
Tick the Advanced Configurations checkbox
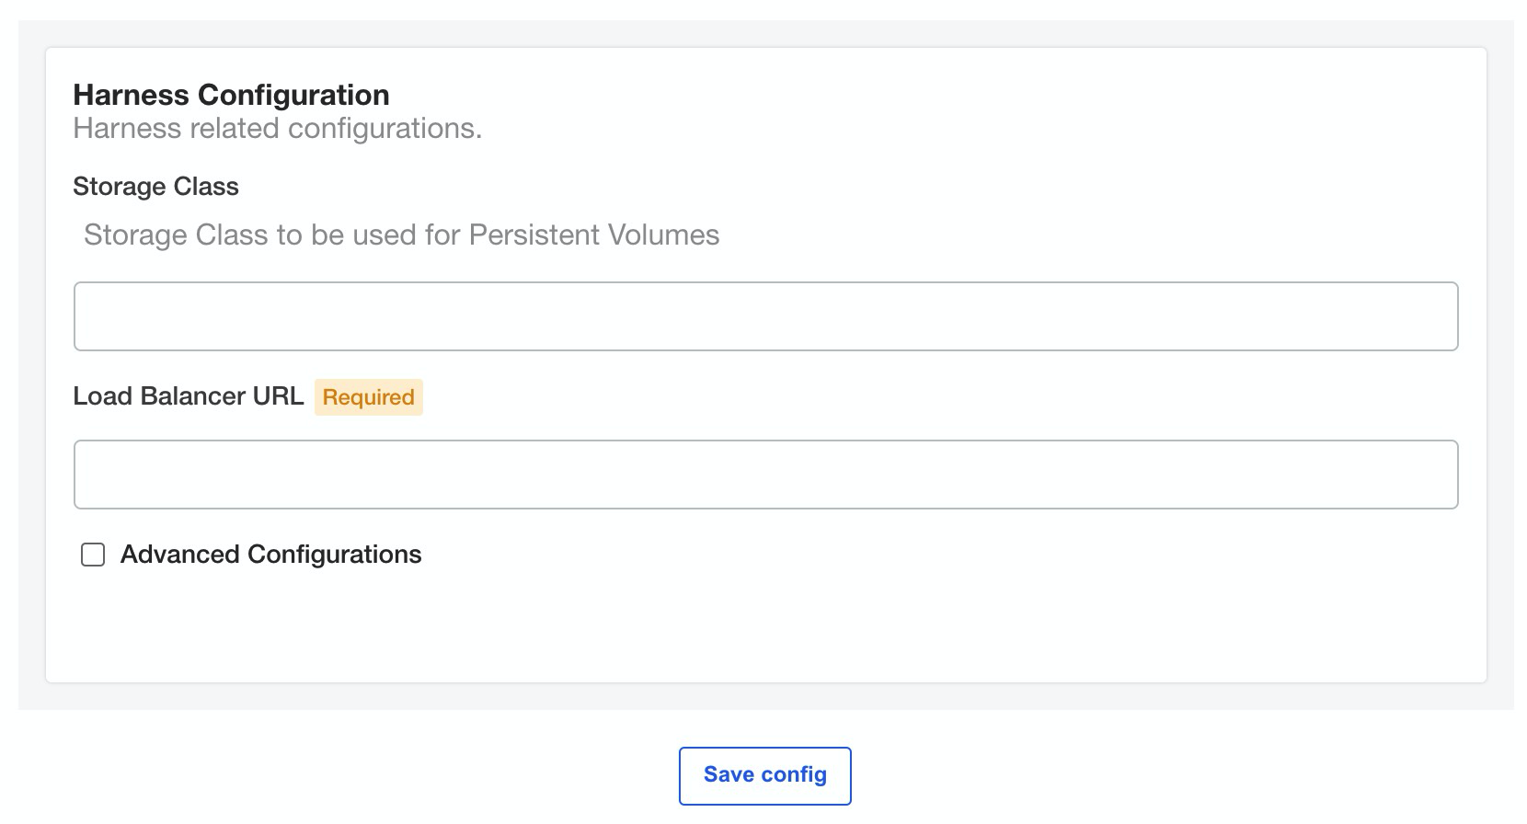click(x=93, y=555)
